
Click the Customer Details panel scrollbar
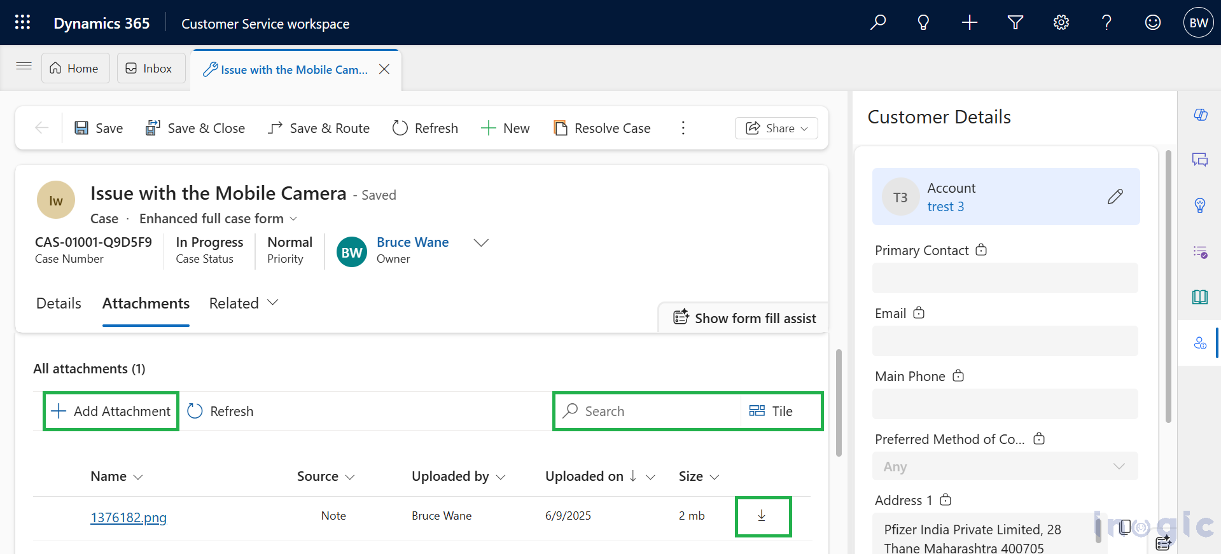click(1168, 286)
